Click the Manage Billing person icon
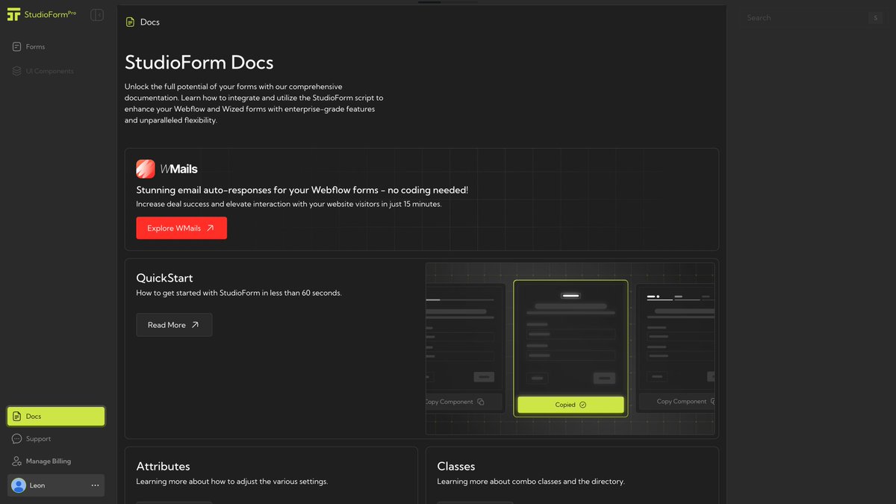The width and height of the screenshot is (896, 504). [17, 461]
